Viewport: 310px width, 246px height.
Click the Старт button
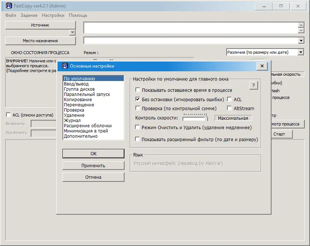(x=281, y=134)
